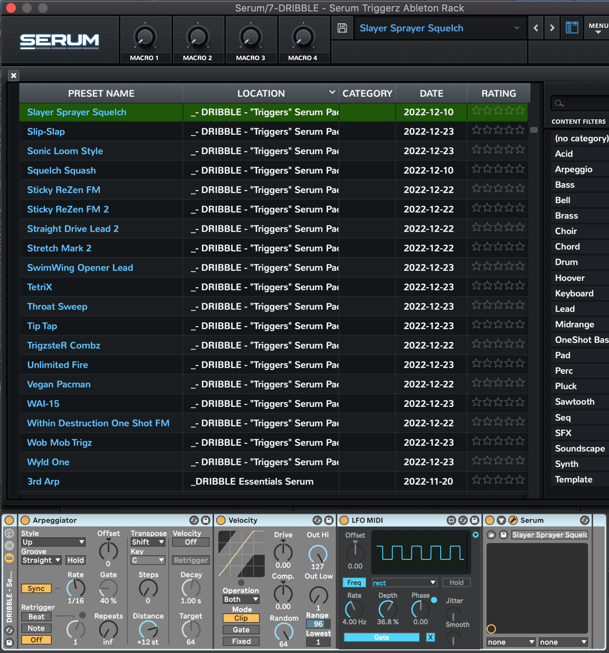Set Retrigger mode to Note
This screenshot has width=609, height=653.
[x=36, y=628]
